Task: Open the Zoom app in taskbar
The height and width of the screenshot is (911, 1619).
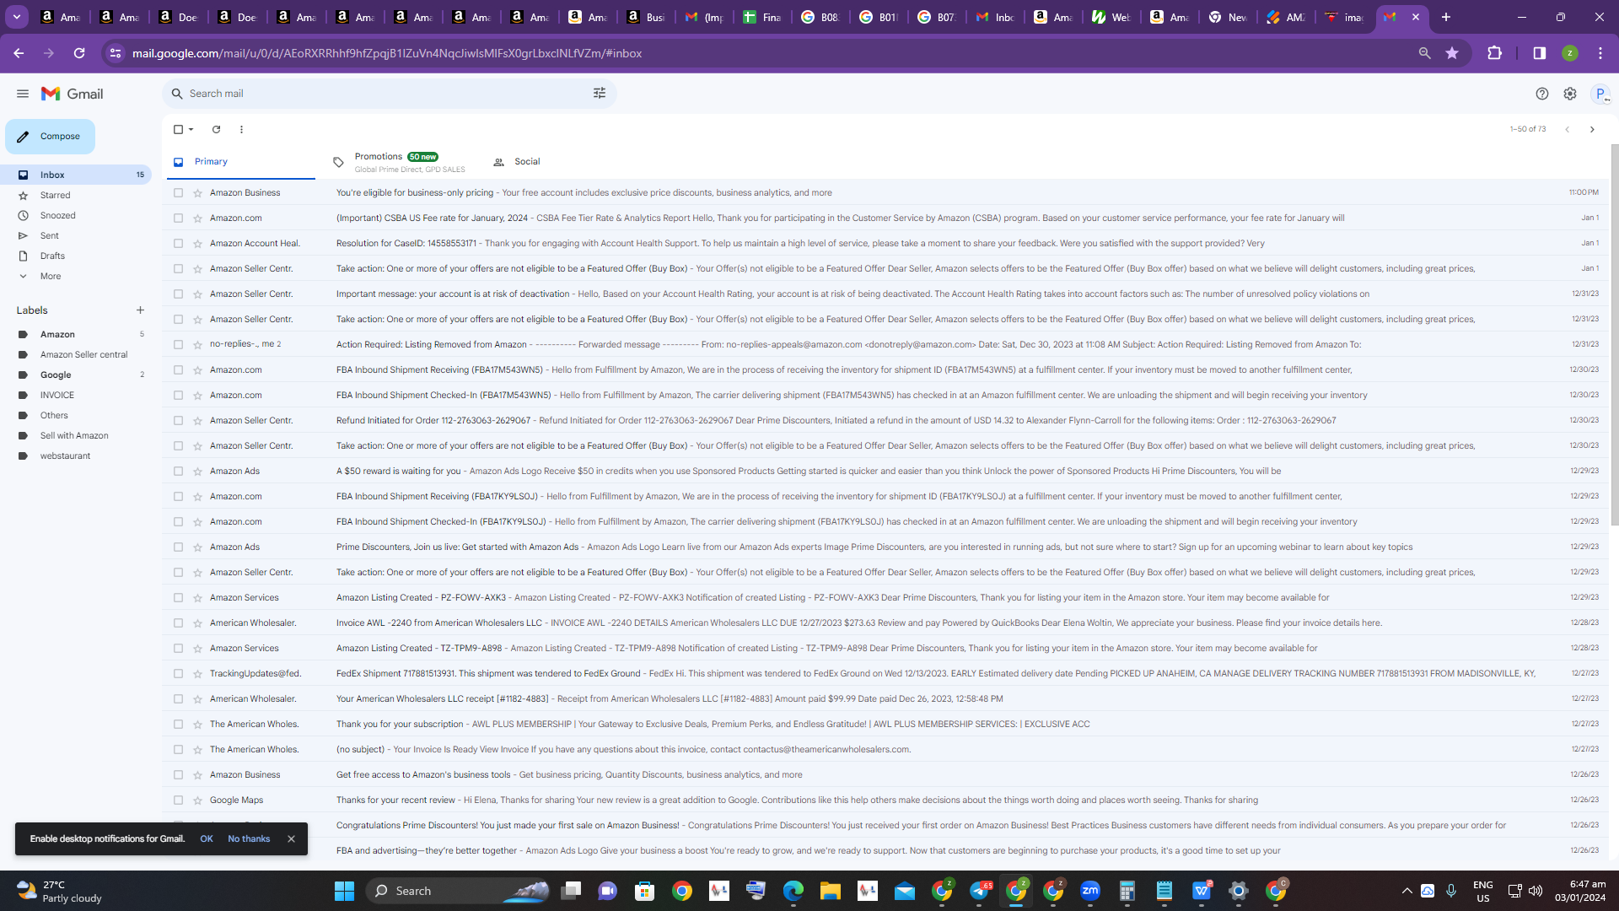Action: pyautogui.click(x=1090, y=891)
